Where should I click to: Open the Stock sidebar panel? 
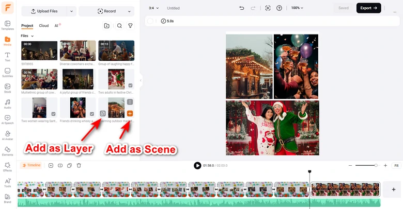pyautogui.click(x=7, y=89)
